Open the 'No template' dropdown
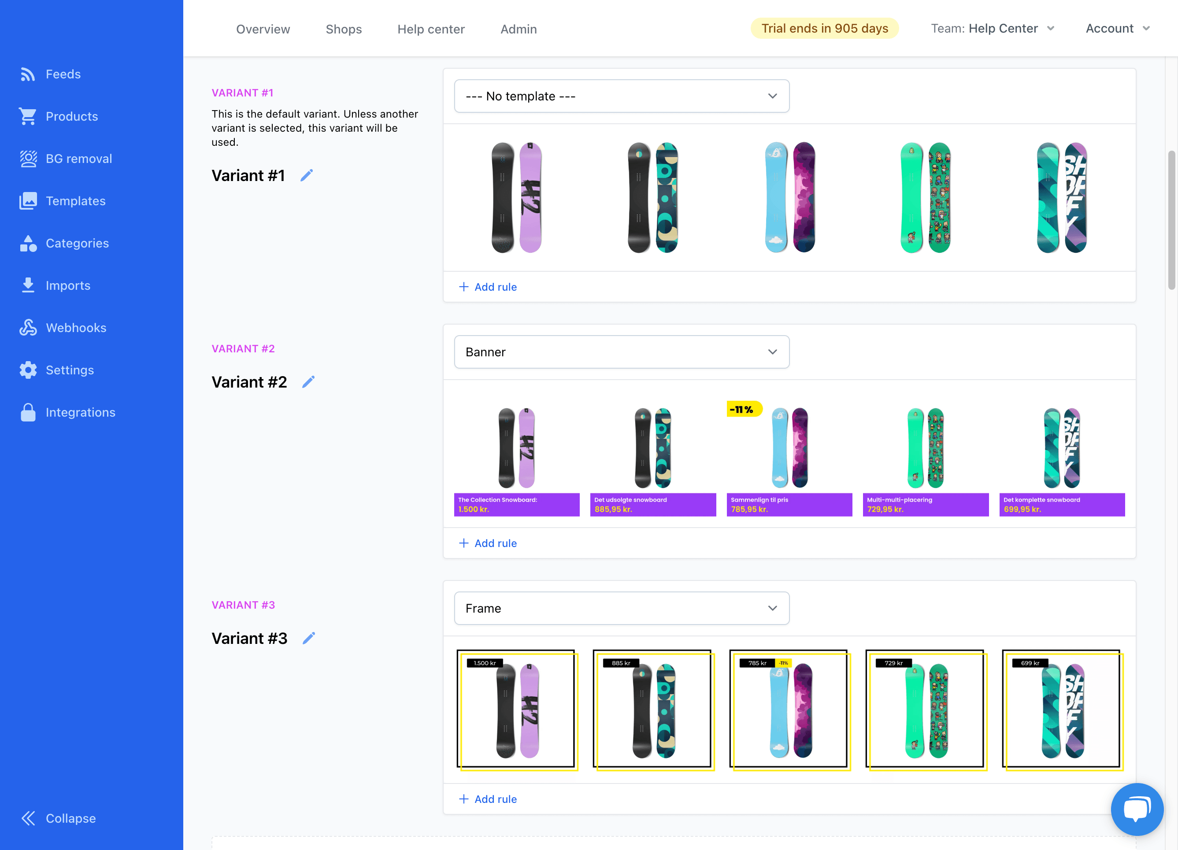 [621, 96]
